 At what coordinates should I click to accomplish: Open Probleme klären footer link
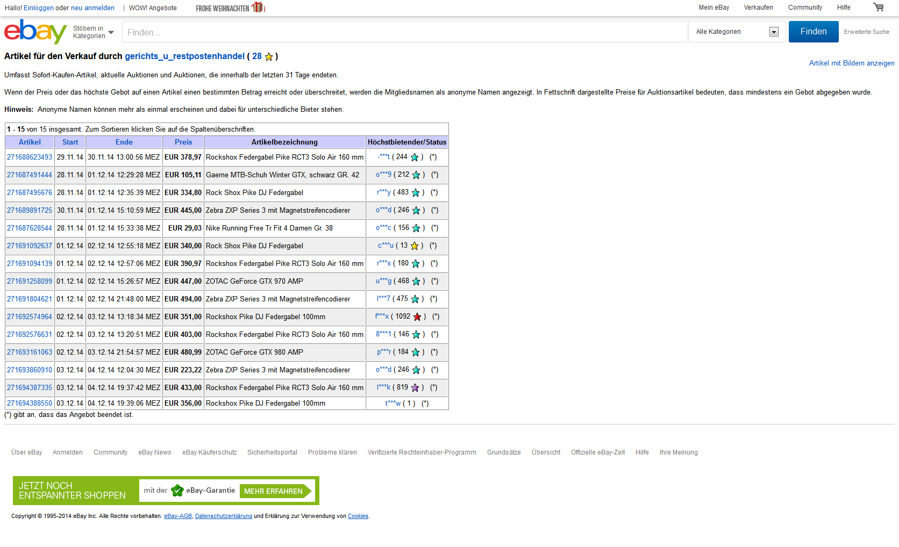332,452
